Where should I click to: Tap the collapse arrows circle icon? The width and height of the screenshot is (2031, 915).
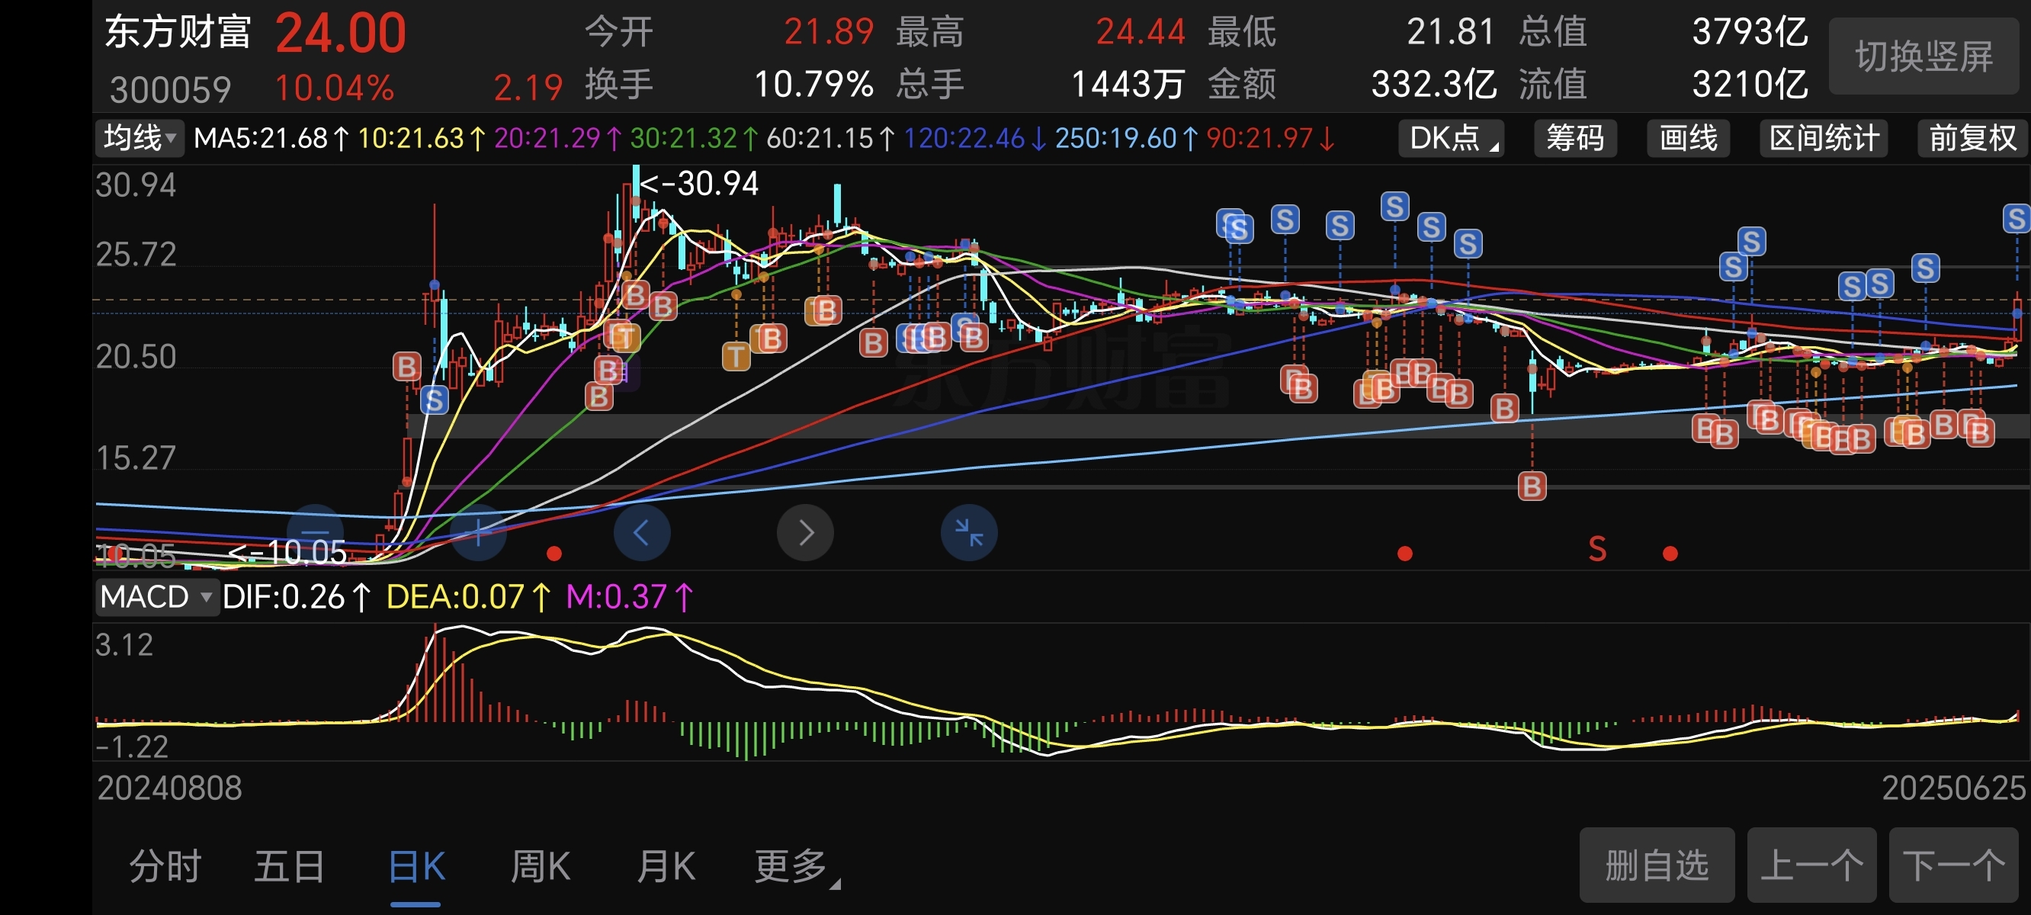pos(969,532)
